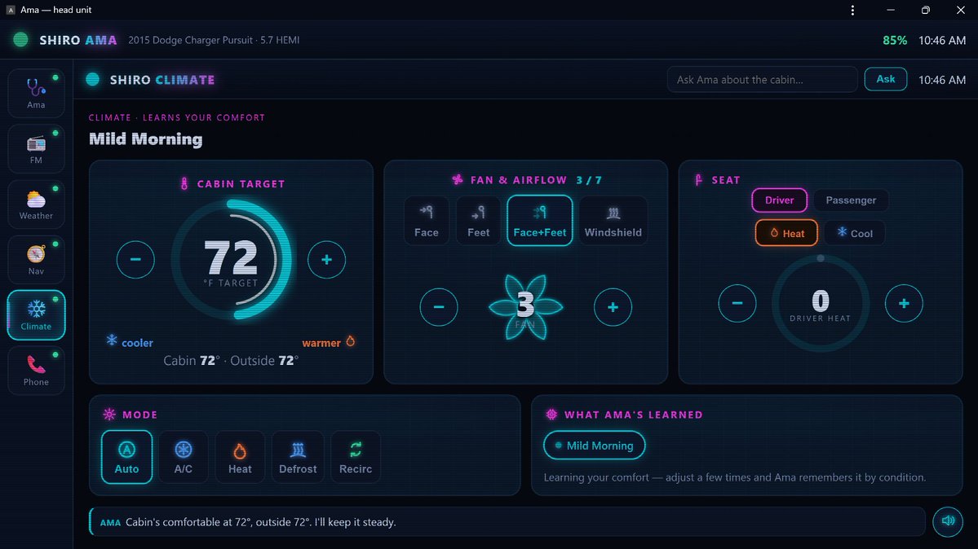Click the app icon in the title bar
Viewport: 978px width, 549px height.
coord(11,10)
